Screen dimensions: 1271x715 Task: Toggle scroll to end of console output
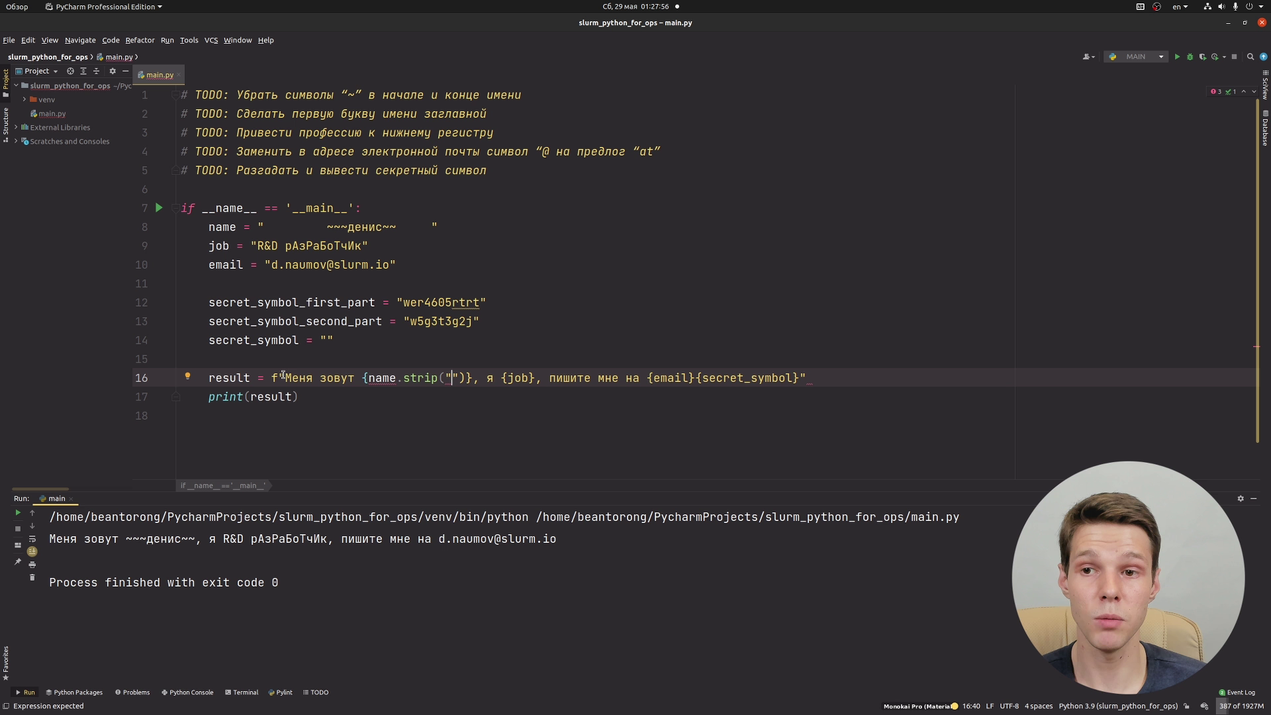tap(32, 551)
